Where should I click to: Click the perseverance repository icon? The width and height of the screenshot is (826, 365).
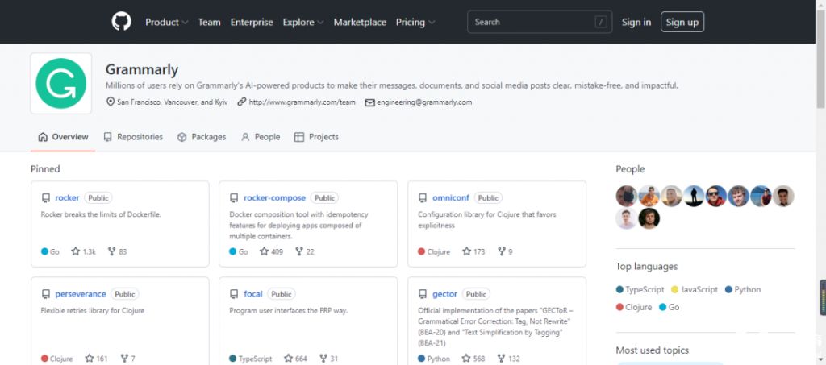pos(46,294)
